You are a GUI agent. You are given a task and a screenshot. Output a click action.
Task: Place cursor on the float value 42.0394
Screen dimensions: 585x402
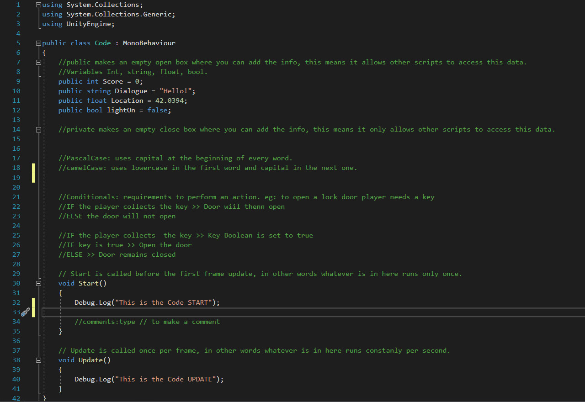169,100
